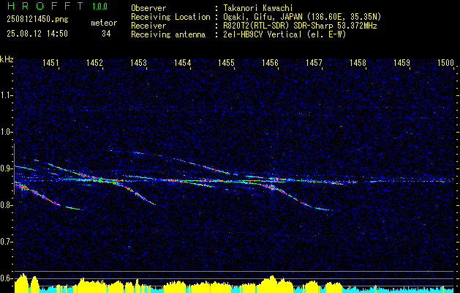Click the 1454 time axis marker
460x293 pixels.
(183, 62)
